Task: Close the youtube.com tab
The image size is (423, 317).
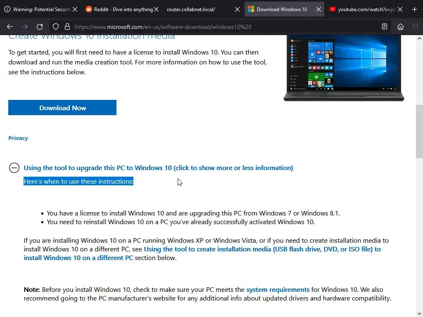Action: 400,9
